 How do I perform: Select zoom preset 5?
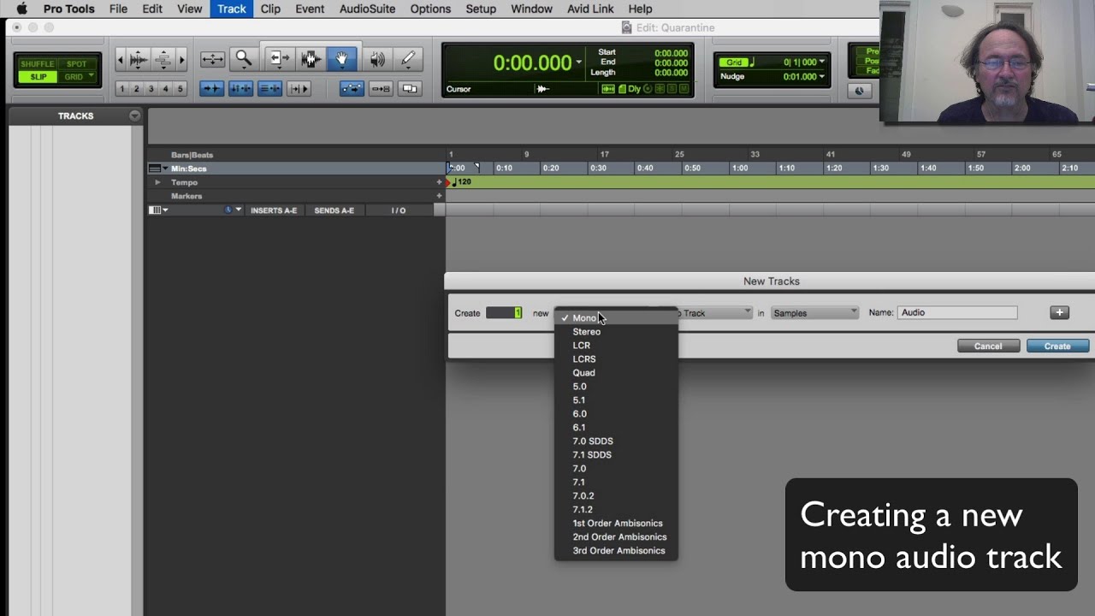coord(180,88)
